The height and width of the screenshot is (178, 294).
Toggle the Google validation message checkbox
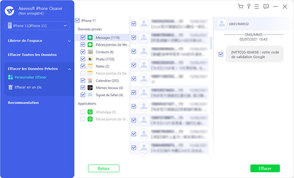(x=220, y=54)
